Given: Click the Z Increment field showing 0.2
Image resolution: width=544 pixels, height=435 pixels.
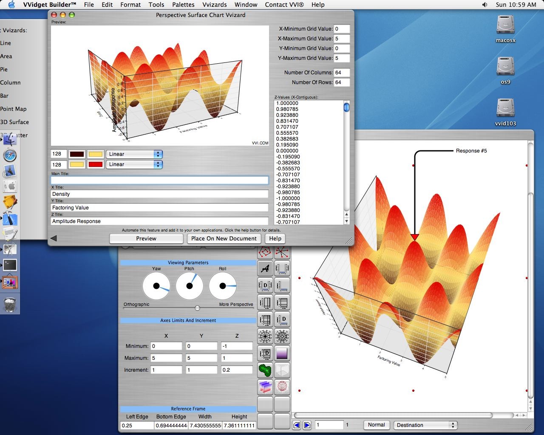Looking at the screenshot, I should pos(237,370).
